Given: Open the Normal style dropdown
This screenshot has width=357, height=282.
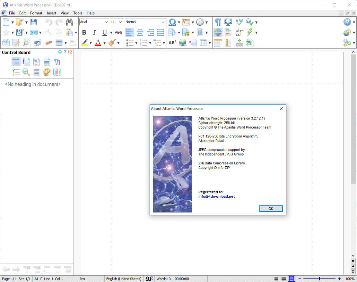Looking at the screenshot, I should (163, 22).
